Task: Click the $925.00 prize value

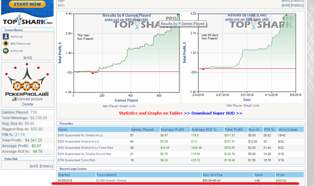Action: [x=281, y=181]
